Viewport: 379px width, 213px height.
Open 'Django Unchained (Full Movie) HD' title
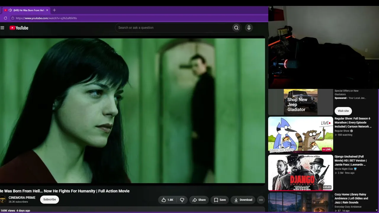[351, 161]
